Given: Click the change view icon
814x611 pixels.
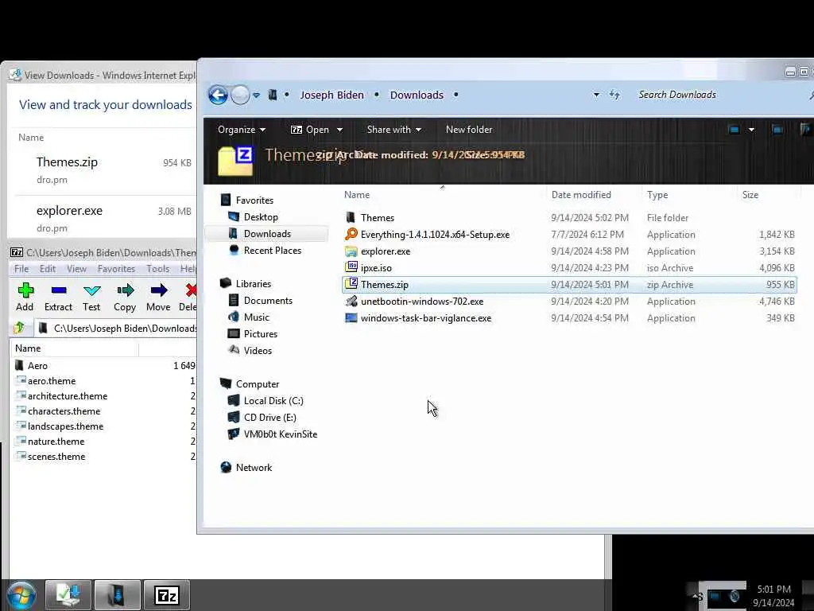Looking at the screenshot, I should [x=734, y=130].
